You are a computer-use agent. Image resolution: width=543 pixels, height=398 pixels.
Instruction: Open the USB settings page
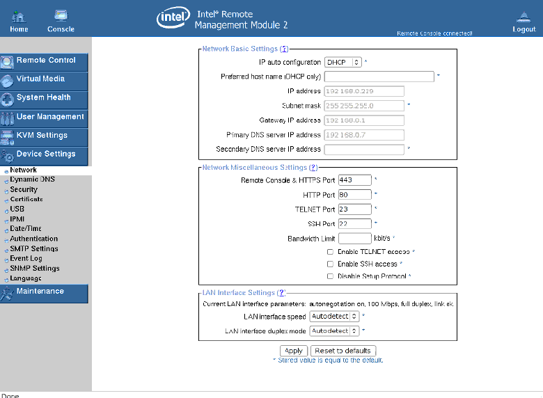coord(17,209)
